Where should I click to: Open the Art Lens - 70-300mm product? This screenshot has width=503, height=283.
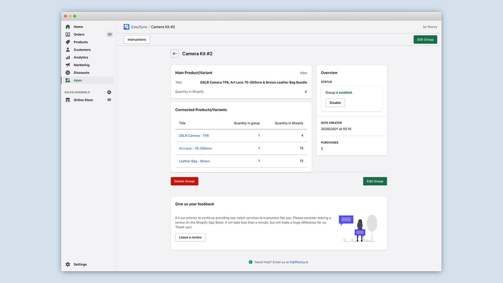pos(195,148)
